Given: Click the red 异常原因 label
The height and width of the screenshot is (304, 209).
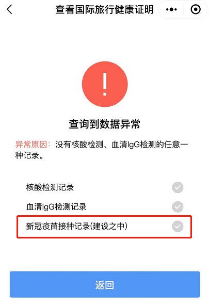Looking at the screenshot, I should 33,145.
